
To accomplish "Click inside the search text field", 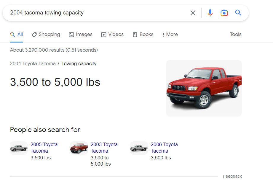I will pos(98,13).
